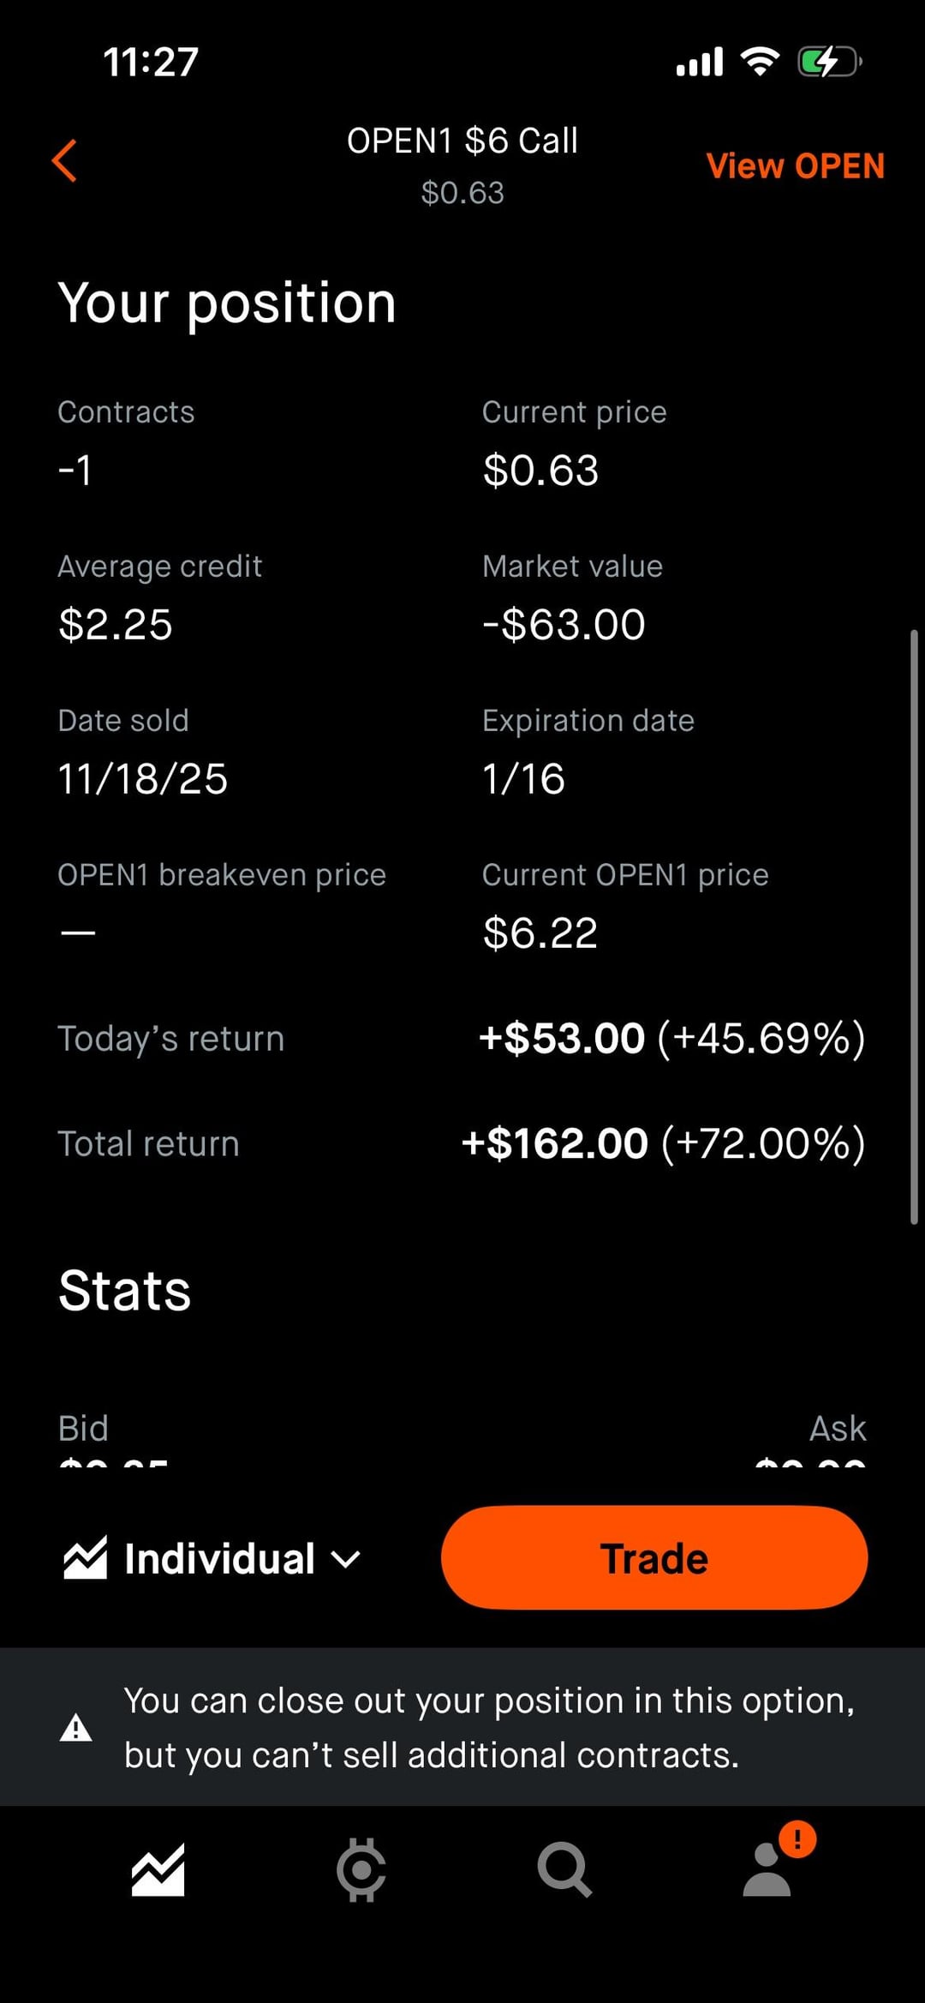Tap the OPEN1 $6 Call header title
The width and height of the screenshot is (925, 2003).
coord(462,141)
